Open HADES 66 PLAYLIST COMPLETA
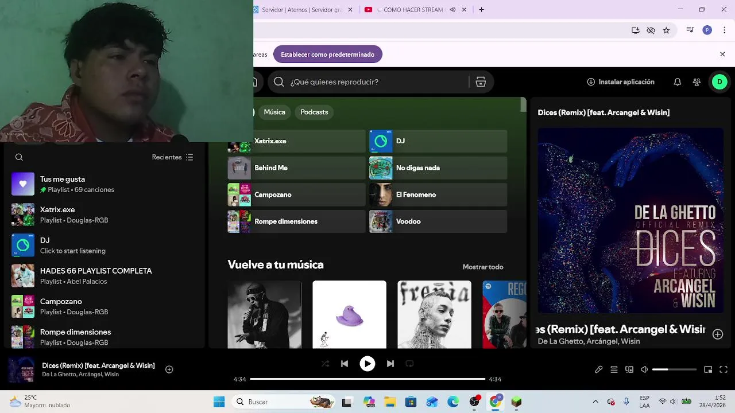Image resolution: width=735 pixels, height=413 pixels. (103, 276)
